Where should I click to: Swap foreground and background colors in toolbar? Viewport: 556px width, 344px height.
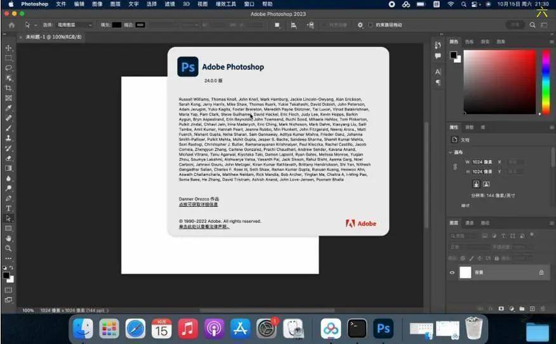[x=11, y=268]
